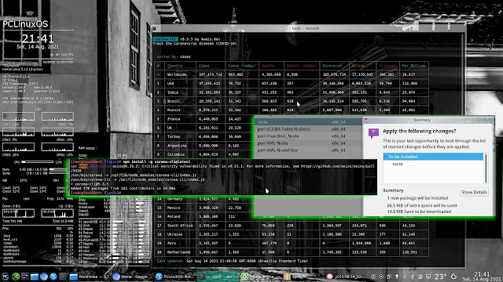The image size is (503, 282).
Task: Switch to the Home - Google browser task
Action: 132,277
